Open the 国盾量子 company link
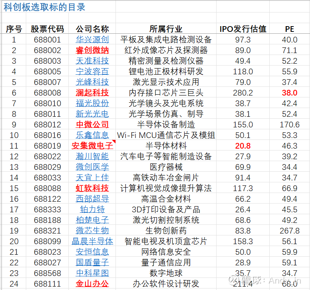 92,263
